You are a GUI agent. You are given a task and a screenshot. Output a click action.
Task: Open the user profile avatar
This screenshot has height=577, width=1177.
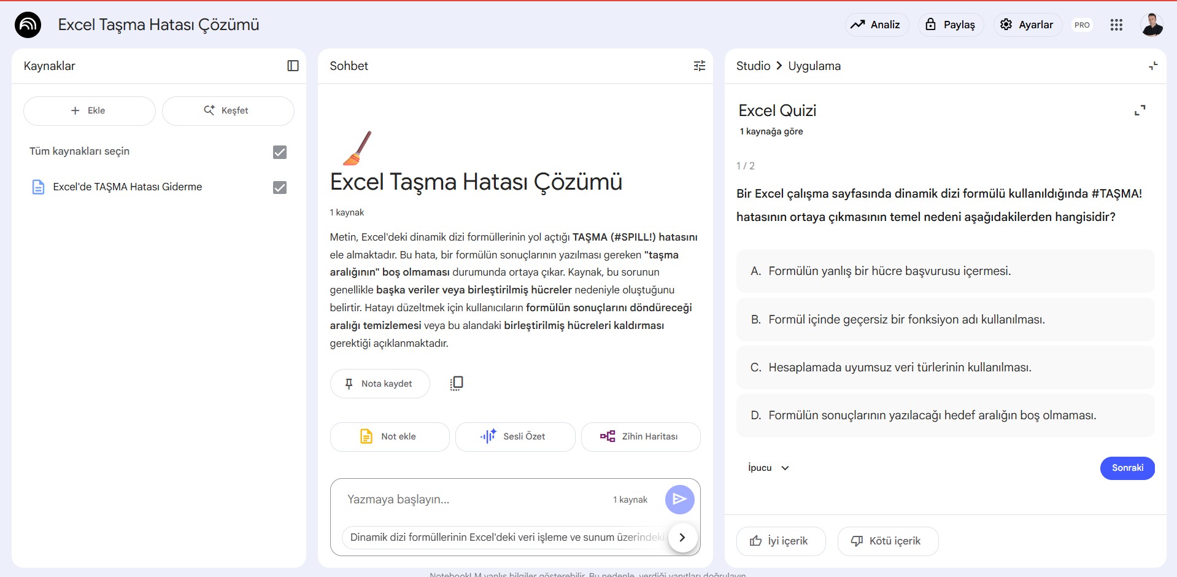coord(1151,25)
